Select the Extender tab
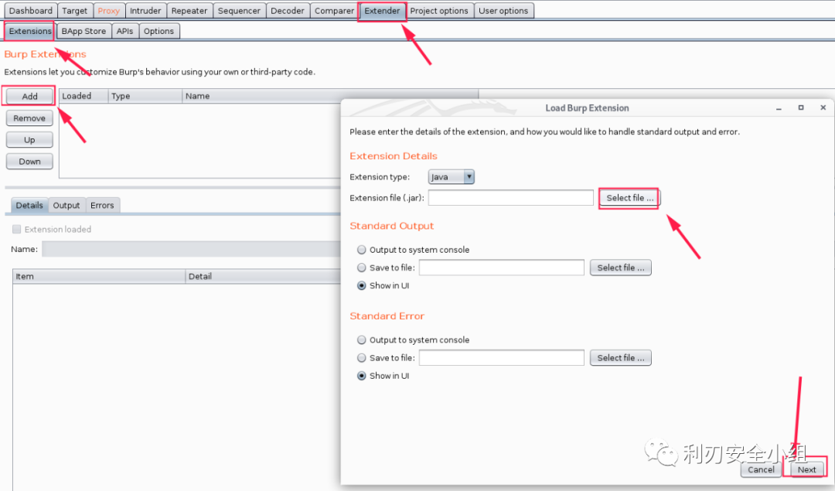This screenshot has width=835, height=491. point(382,11)
